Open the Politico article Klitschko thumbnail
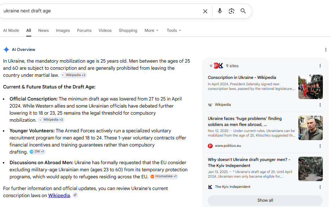The image size is (331, 207). [310, 128]
